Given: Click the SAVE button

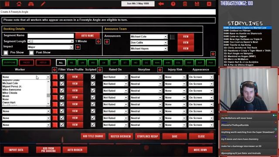Looking at the screenshot, I should pyautogui.click(x=174, y=136).
